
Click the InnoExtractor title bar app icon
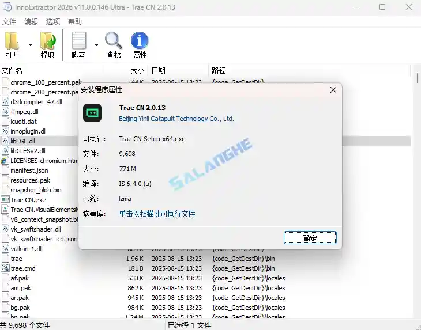click(7, 7)
